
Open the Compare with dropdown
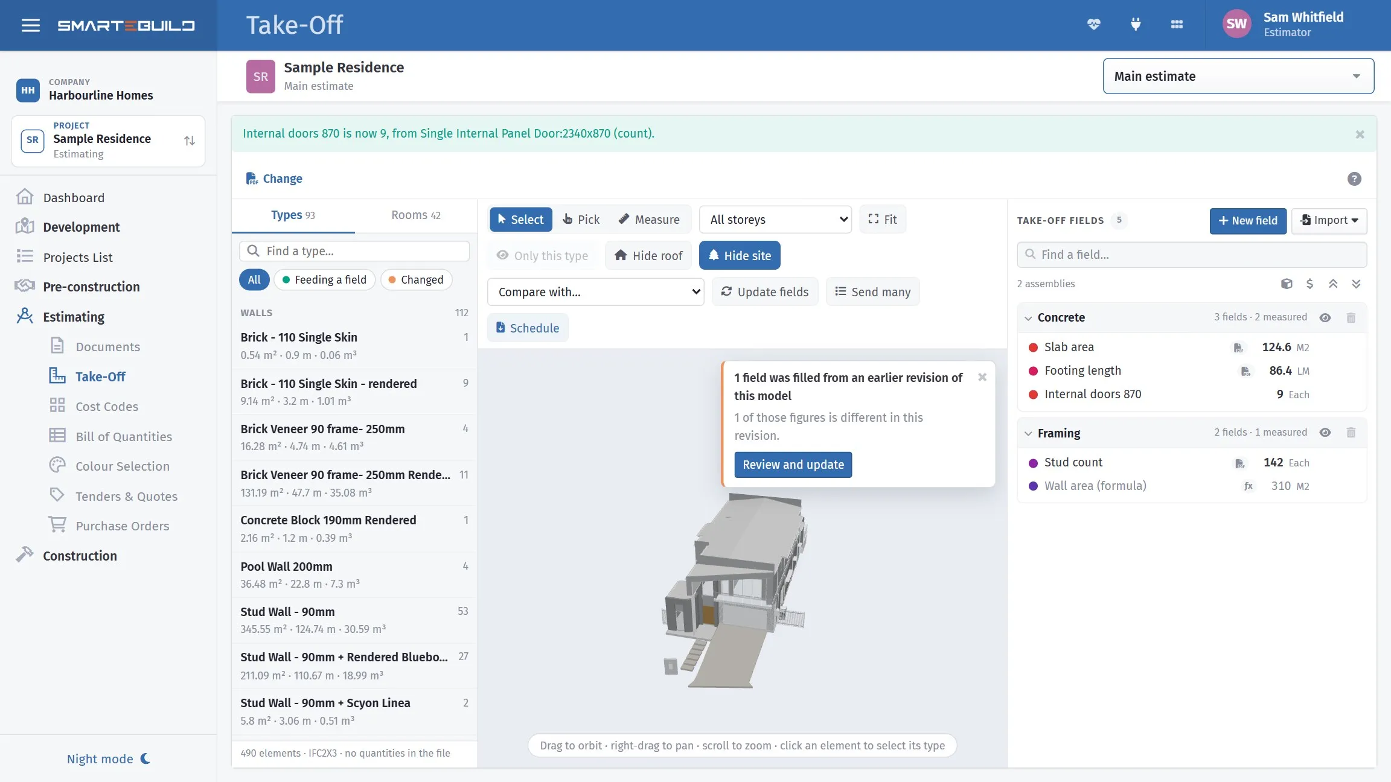point(596,292)
